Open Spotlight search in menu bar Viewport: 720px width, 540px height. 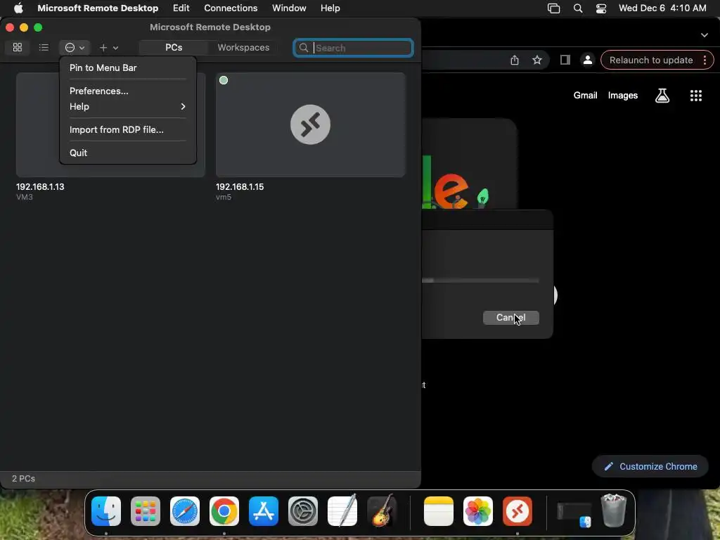578,8
